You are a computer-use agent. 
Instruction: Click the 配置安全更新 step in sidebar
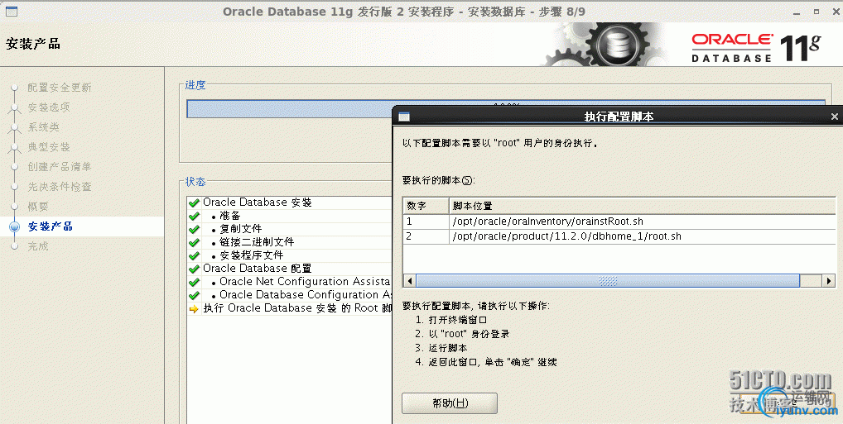(x=59, y=88)
